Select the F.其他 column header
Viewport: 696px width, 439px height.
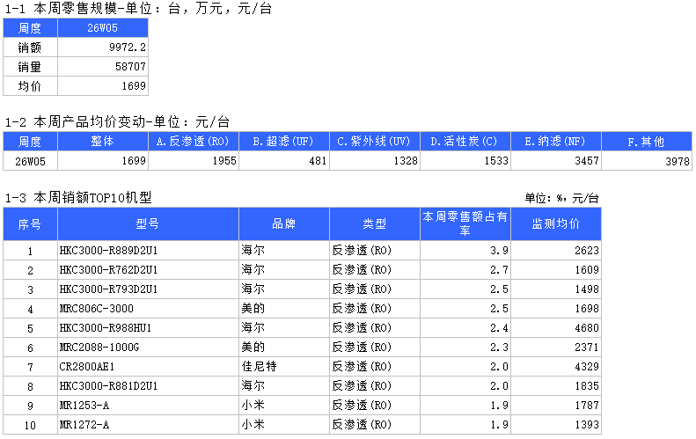click(647, 142)
